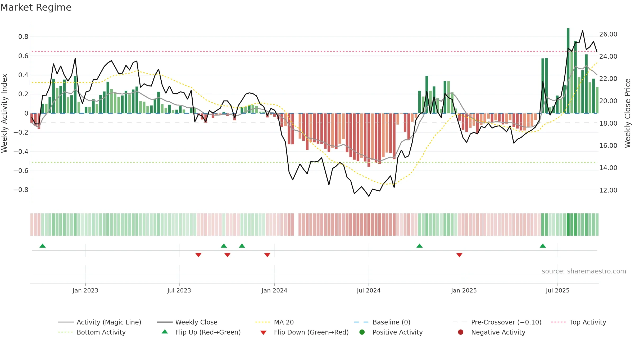
Task: Click the green Flip Up triangle legend icon
Action: coord(165,332)
